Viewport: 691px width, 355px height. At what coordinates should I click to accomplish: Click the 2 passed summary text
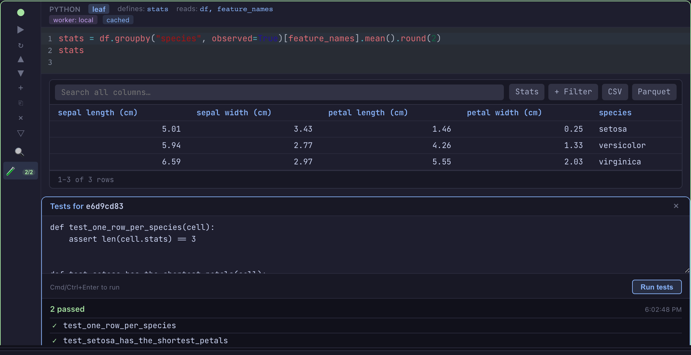[x=67, y=309]
